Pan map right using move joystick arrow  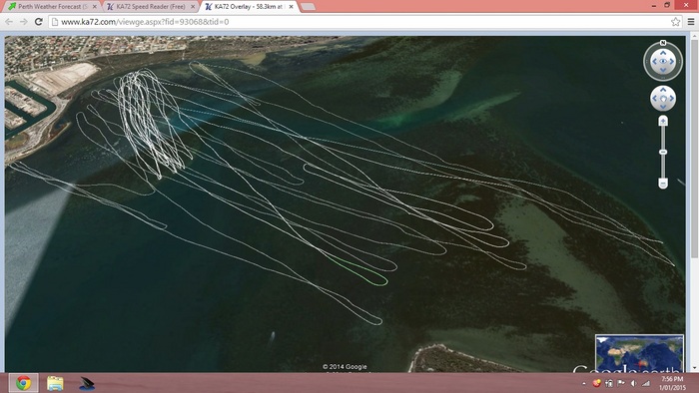click(x=671, y=99)
